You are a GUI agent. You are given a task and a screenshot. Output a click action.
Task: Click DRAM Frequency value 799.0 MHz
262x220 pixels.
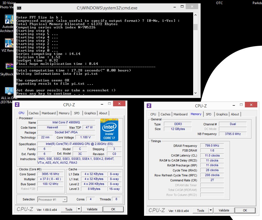(x=212, y=145)
